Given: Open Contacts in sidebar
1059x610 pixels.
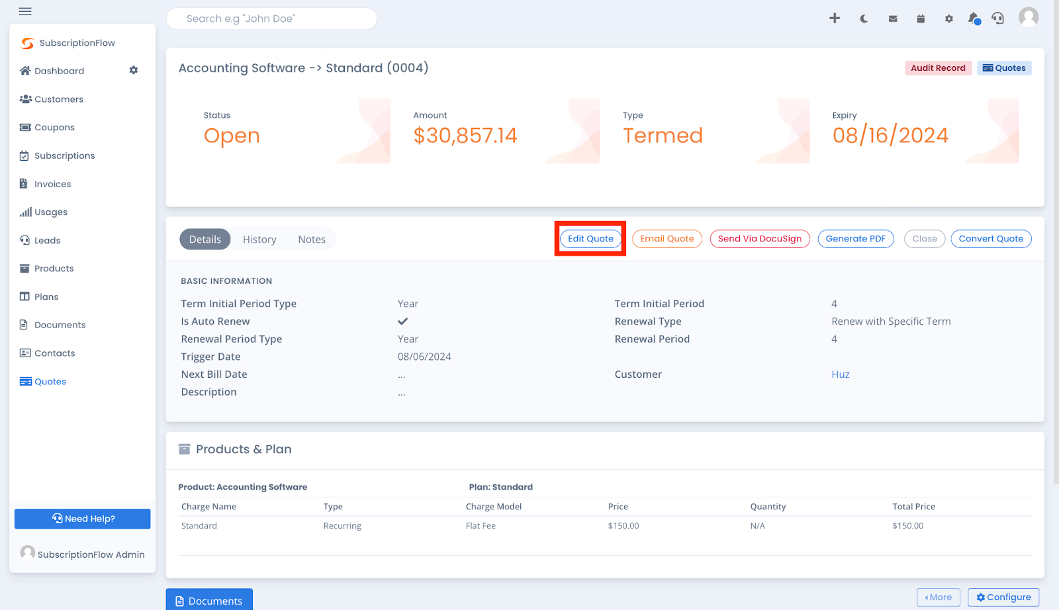Looking at the screenshot, I should point(47,353).
